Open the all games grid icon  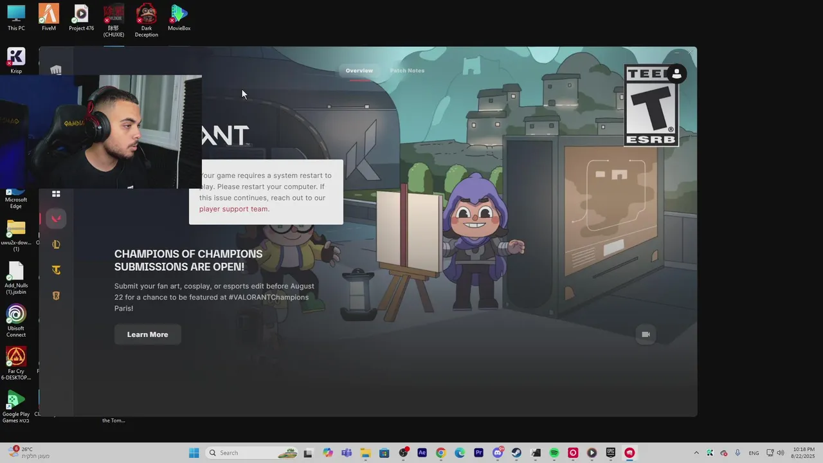(x=56, y=194)
